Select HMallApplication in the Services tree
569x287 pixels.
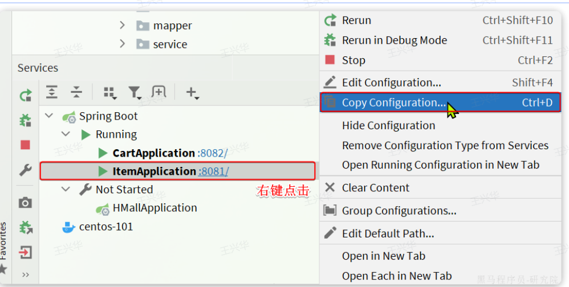[155, 208]
